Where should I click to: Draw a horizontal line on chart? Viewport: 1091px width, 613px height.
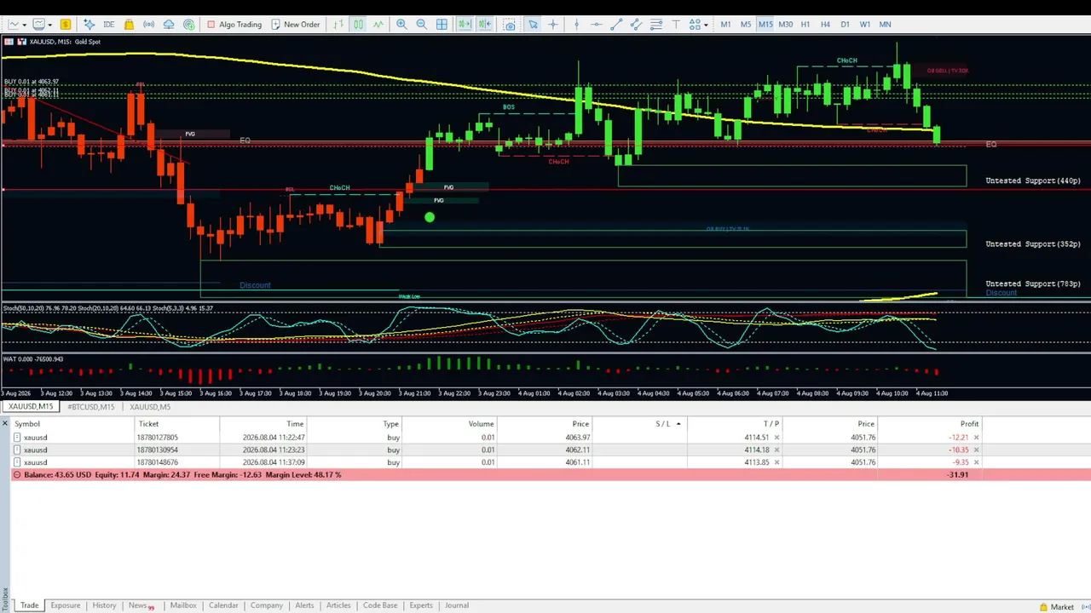pyautogui.click(x=596, y=24)
